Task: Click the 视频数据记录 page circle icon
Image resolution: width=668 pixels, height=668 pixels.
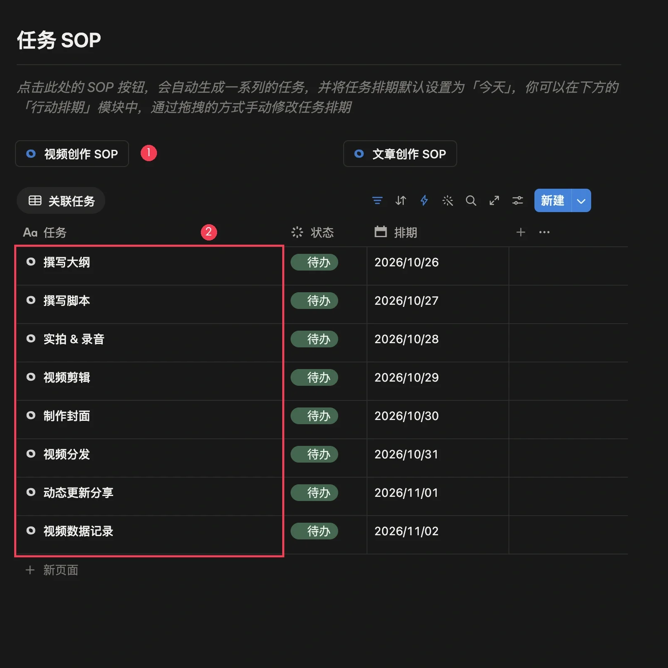Action: tap(31, 531)
